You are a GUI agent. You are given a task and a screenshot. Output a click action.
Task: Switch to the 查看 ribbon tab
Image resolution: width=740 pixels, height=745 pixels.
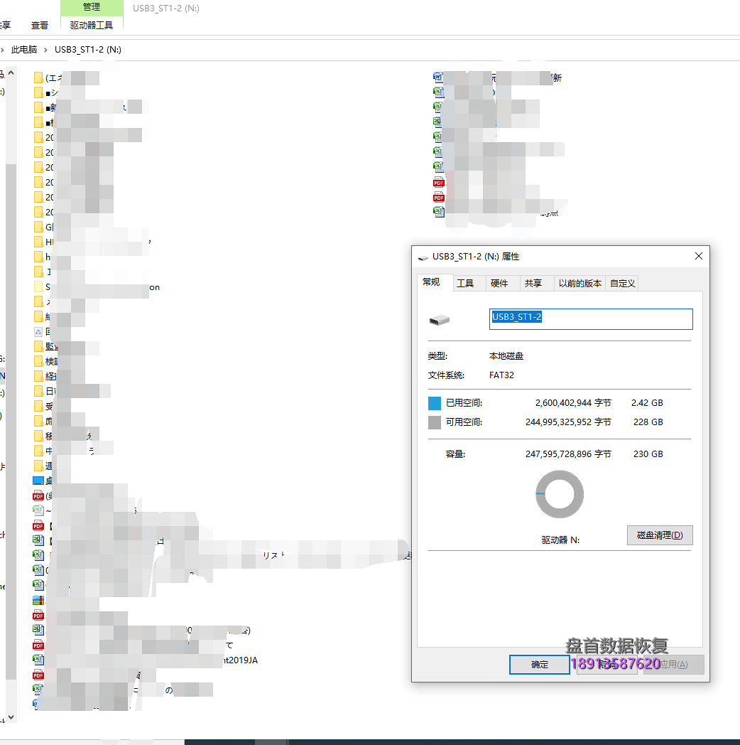coord(39,25)
